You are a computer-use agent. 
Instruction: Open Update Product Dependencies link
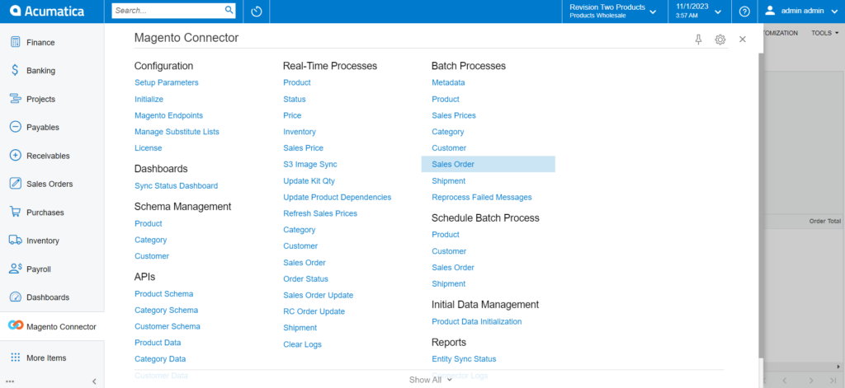[x=338, y=197]
